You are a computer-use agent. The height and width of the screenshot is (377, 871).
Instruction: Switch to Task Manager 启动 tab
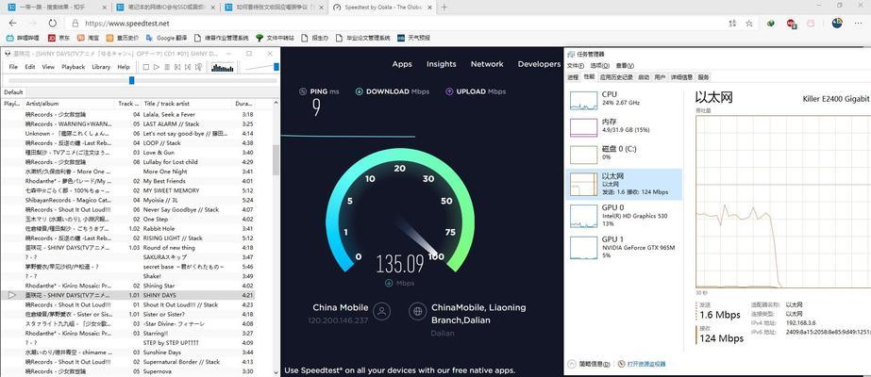pyautogui.click(x=644, y=77)
